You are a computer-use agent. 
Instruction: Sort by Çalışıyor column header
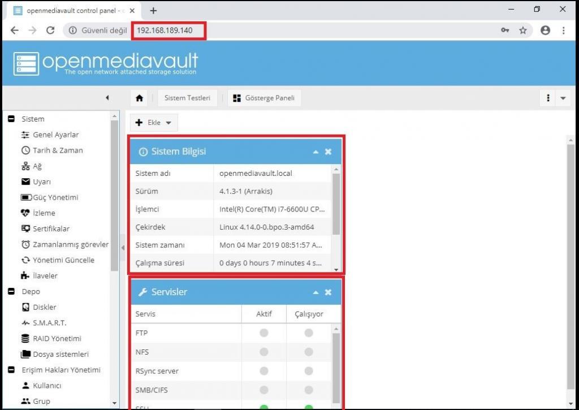(309, 314)
